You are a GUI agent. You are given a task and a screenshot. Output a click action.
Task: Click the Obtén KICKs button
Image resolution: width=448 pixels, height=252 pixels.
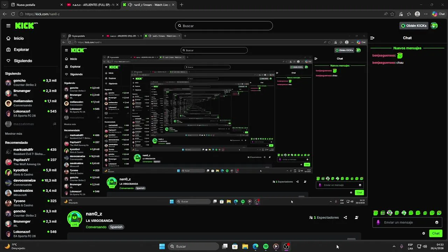[x=414, y=26]
